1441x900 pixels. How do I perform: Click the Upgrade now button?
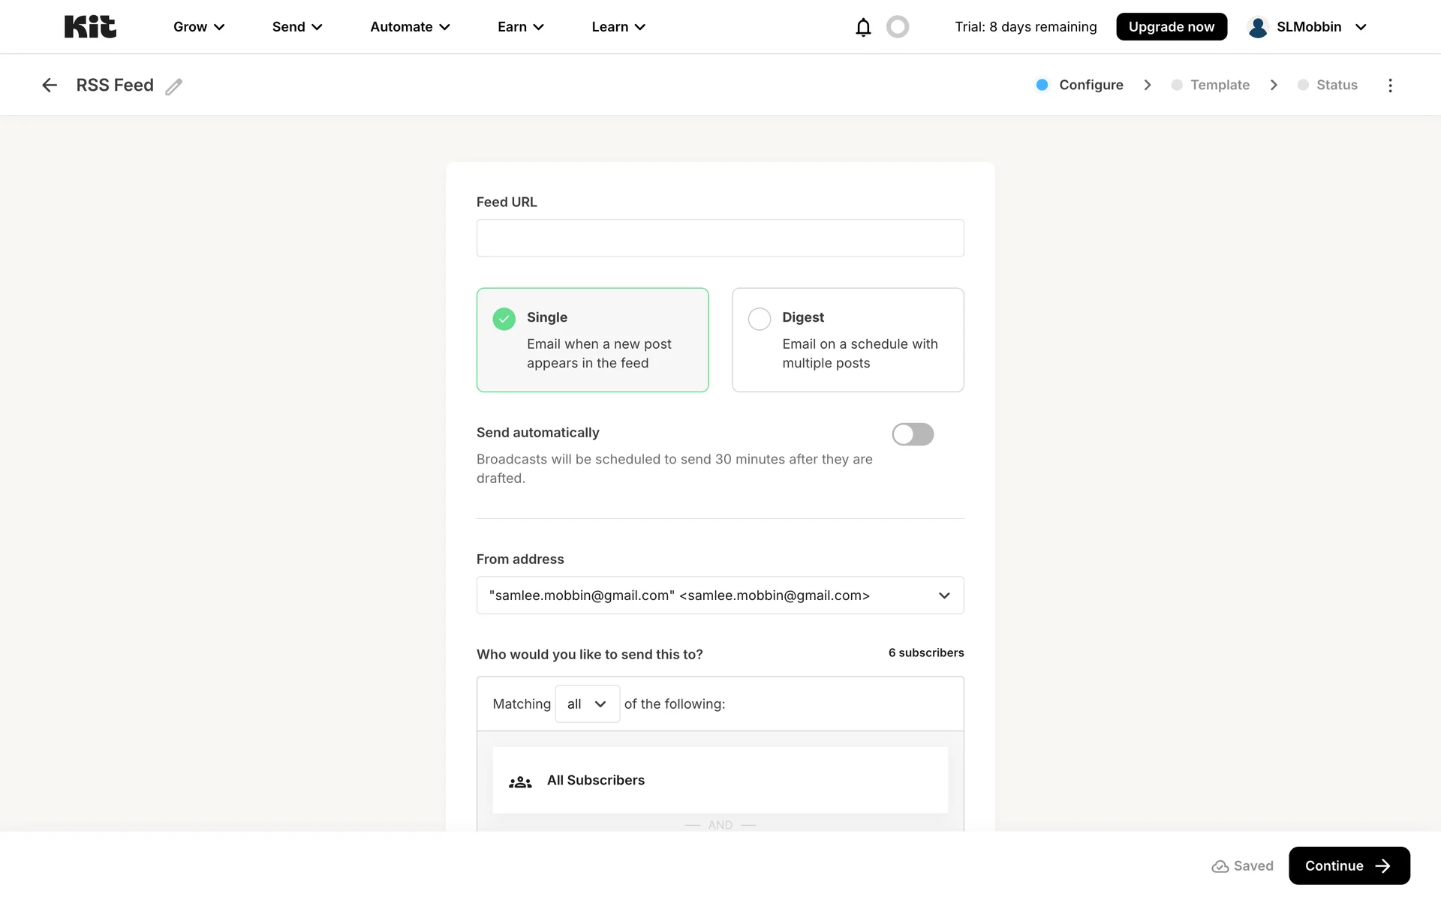tap(1171, 27)
